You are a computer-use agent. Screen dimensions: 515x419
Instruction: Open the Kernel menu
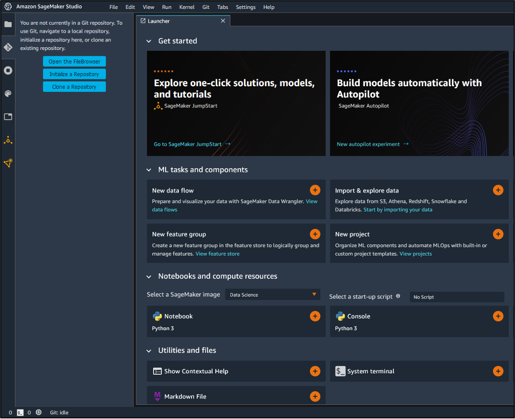187,7
